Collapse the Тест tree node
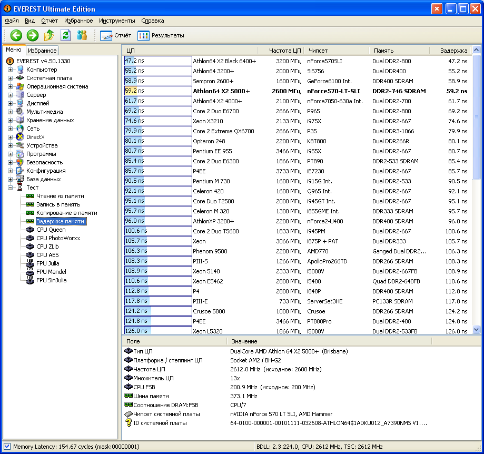Viewport: 484px width, 454px height. [x=10, y=187]
